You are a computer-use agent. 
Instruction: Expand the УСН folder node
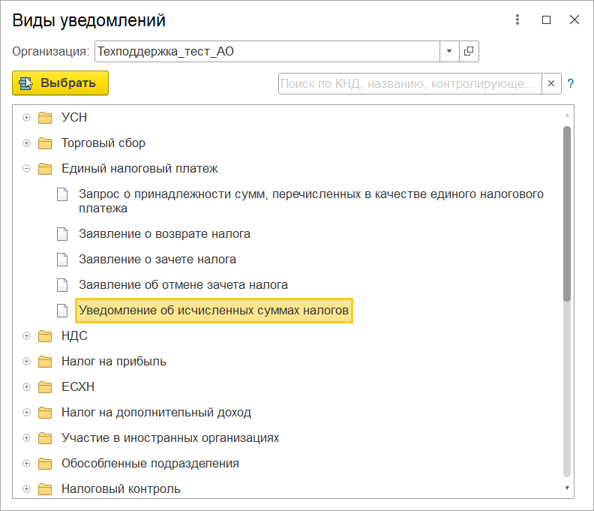pyautogui.click(x=26, y=118)
